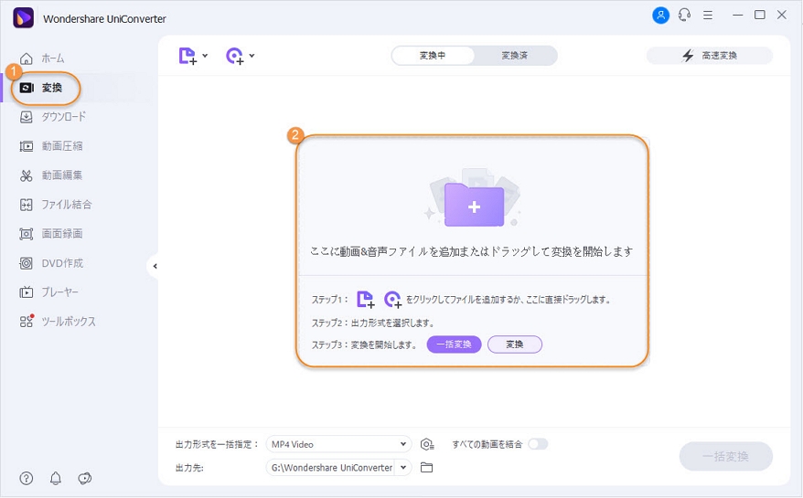Screen dimensions: 803x498
Task: Select ダウンロード in the sidebar
Action: coord(63,117)
